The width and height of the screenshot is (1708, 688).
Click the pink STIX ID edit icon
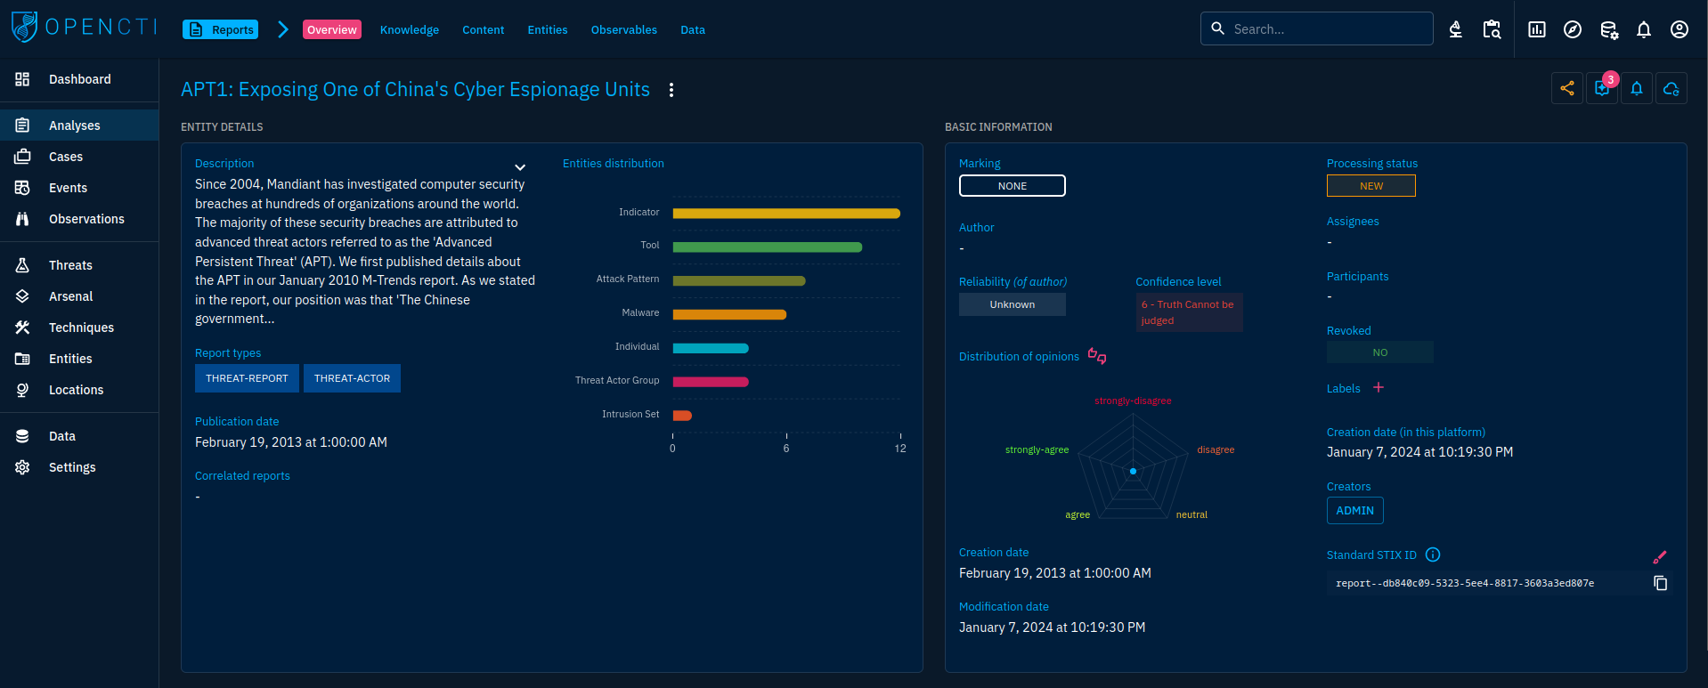point(1660,557)
